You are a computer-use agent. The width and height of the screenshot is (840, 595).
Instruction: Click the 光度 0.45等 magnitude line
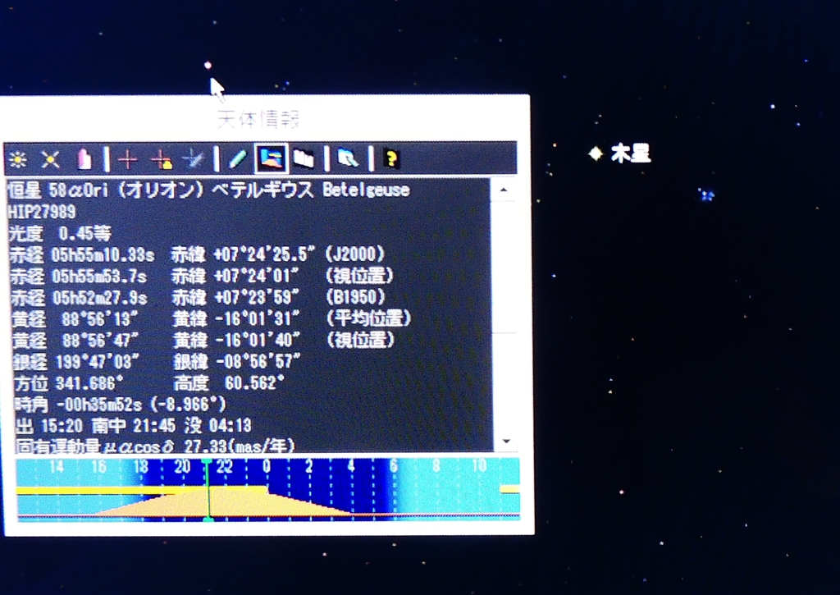(60, 233)
